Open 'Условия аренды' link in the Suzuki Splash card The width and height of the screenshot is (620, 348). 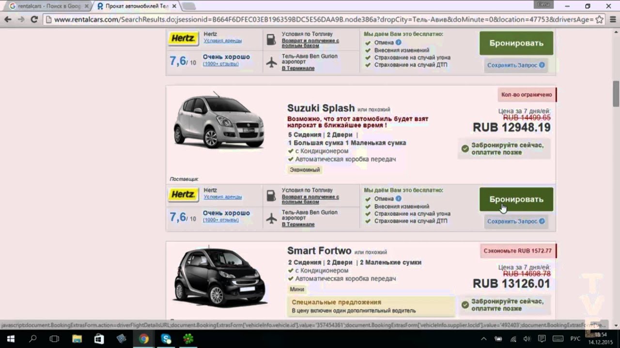point(223,197)
